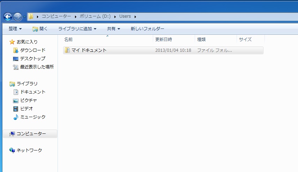Screen dimensions: 298x172
Task: Select コンピューター in the address breadcrumb
Action: (x=56, y=16)
